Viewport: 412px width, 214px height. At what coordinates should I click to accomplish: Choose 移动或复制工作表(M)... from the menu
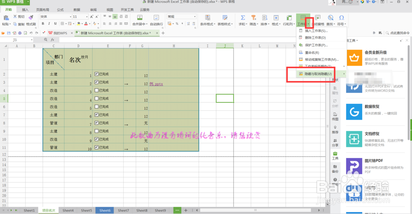tap(322, 60)
